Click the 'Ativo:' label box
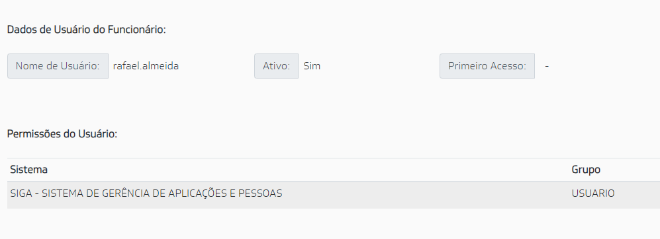Screen dimensions: 660x239 [x=276, y=66]
